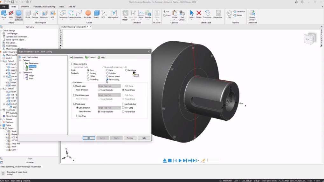
Task: Open the Properties ribbon button
Action: pyautogui.click(x=218, y=14)
